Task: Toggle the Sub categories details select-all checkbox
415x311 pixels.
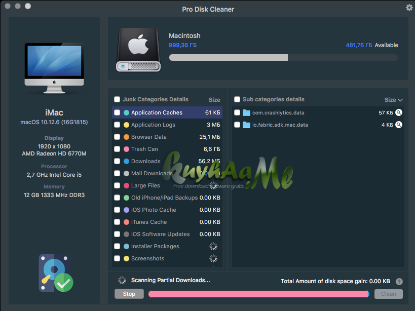Action: coord(237,99)
